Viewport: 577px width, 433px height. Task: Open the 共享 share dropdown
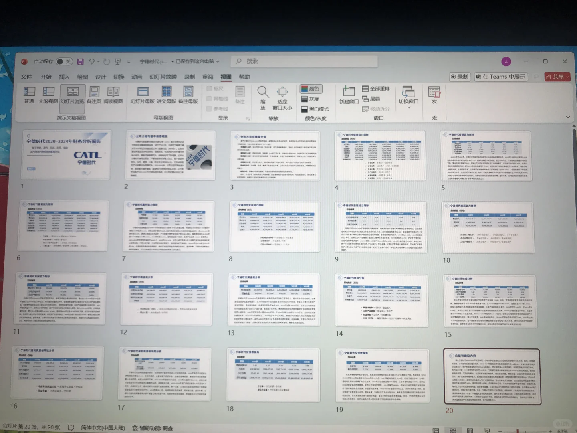point(557,77)
